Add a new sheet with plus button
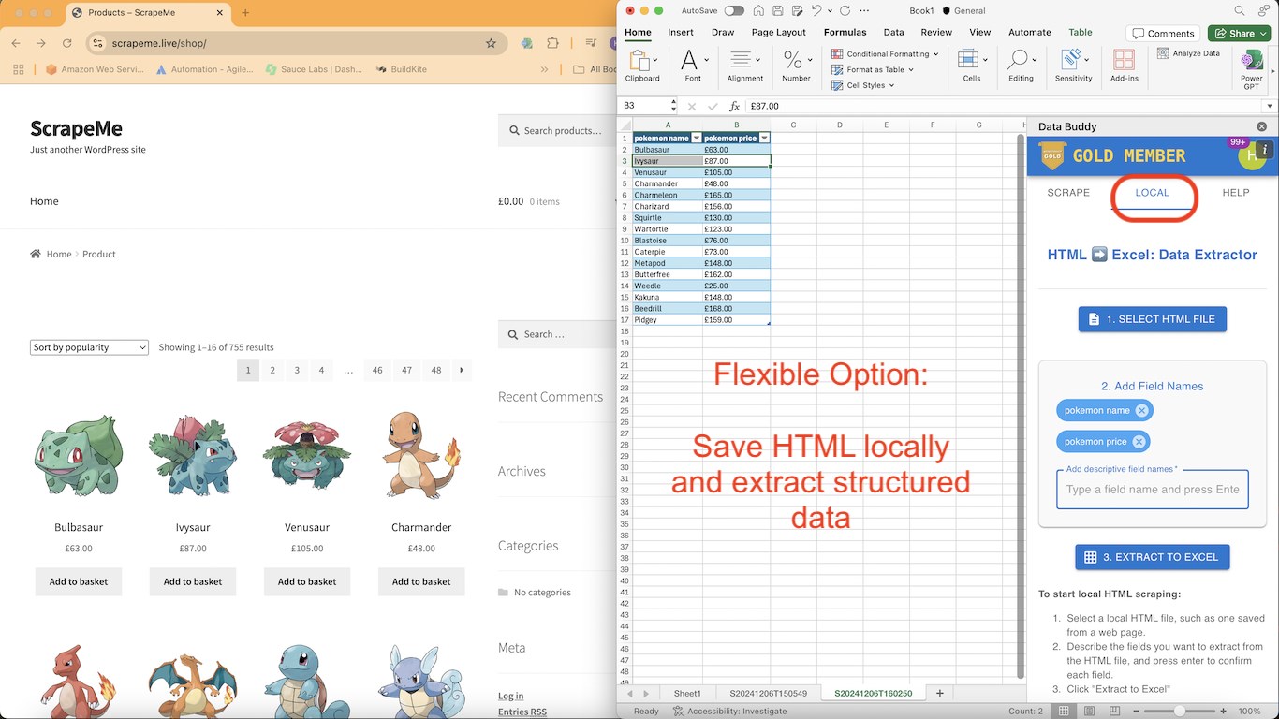 coord(940,694)
